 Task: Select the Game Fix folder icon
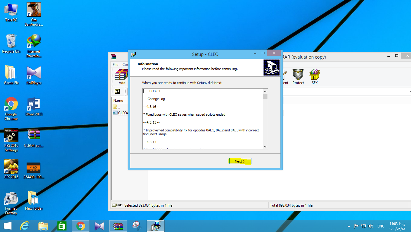click(x=11, y=75)
